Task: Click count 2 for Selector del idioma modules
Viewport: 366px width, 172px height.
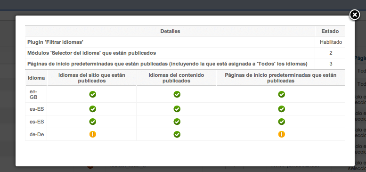Action: [x=331, y=53]
